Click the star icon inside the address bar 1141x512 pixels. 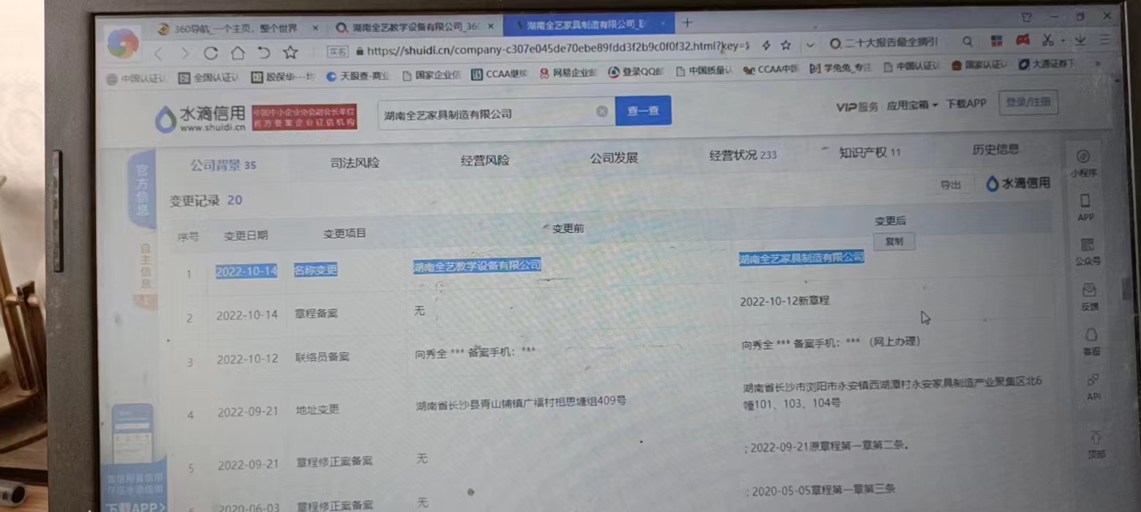786,45
